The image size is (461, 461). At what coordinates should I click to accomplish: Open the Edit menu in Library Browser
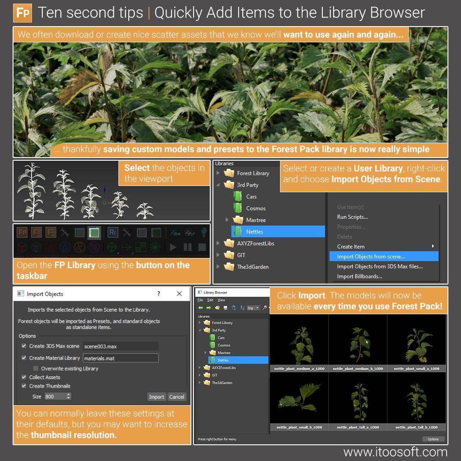pos(210,300)
